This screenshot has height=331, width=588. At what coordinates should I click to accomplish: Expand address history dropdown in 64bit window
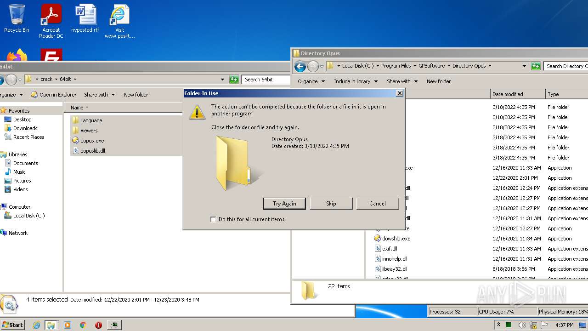click(x=223, y=80)
